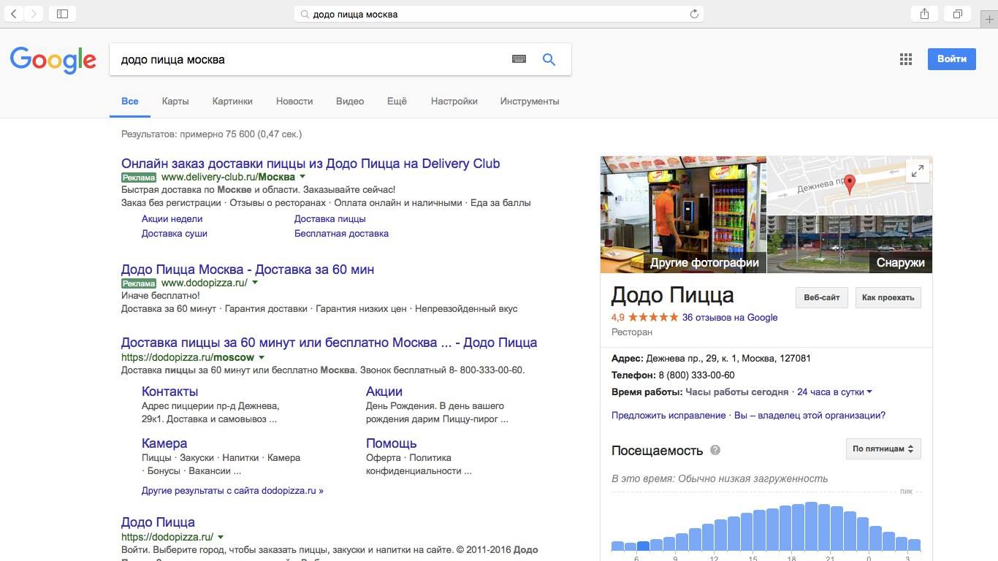Click the Как проехать directions button
The image size is (998, 561).
(x=888, y=298)
